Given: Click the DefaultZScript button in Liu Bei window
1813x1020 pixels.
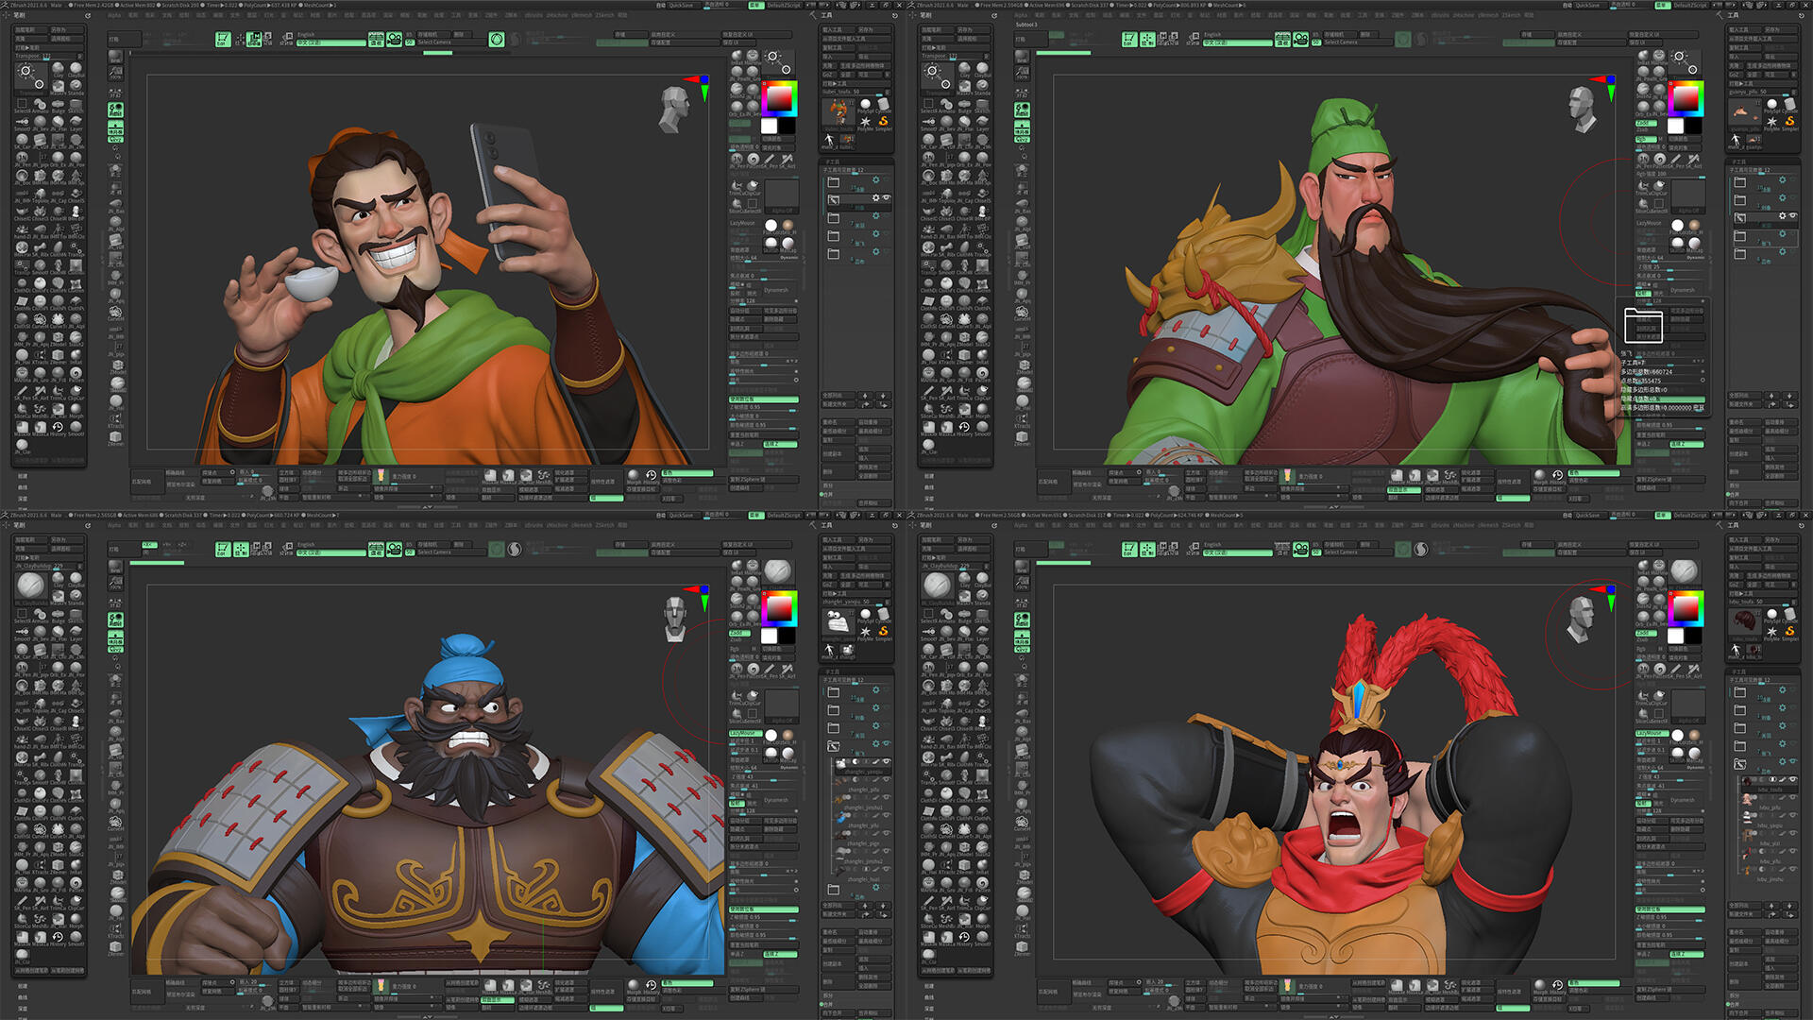Looking at the screenshot, I should click(784, 6).
